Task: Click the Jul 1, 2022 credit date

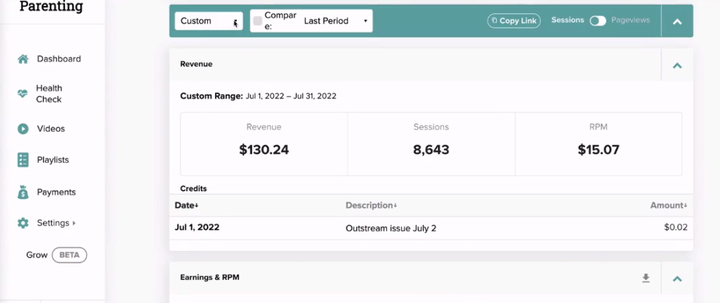Action: [x=197, y=227]
